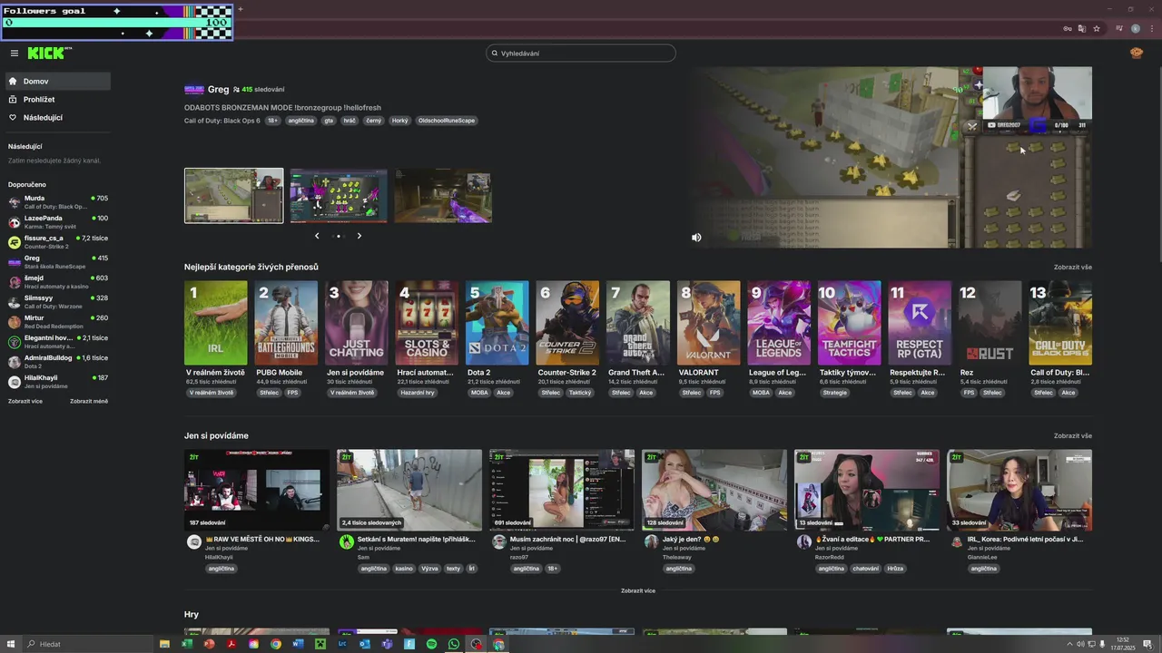This screenshot has height=653, width=1162.
Task: Open Greg's channel name link
Action: pos(218,89)
